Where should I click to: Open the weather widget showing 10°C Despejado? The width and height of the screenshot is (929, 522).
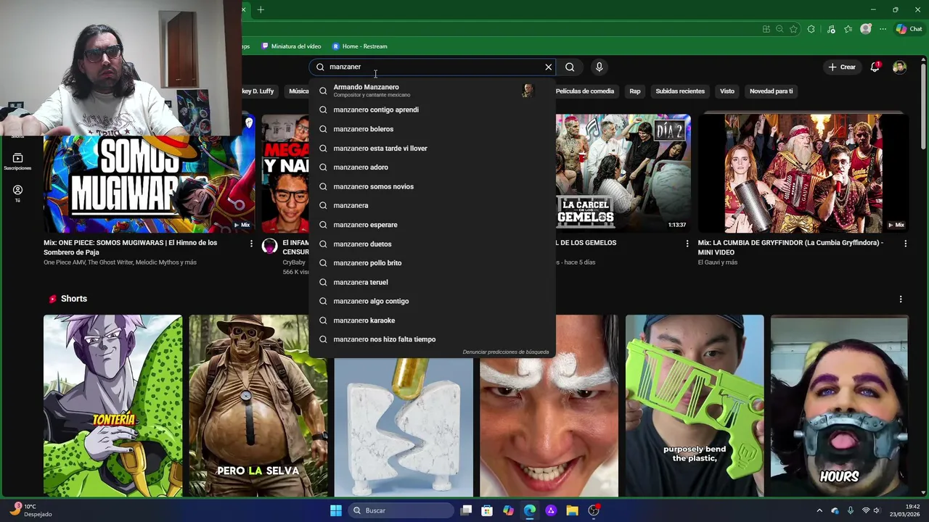[x=30, y=510]
